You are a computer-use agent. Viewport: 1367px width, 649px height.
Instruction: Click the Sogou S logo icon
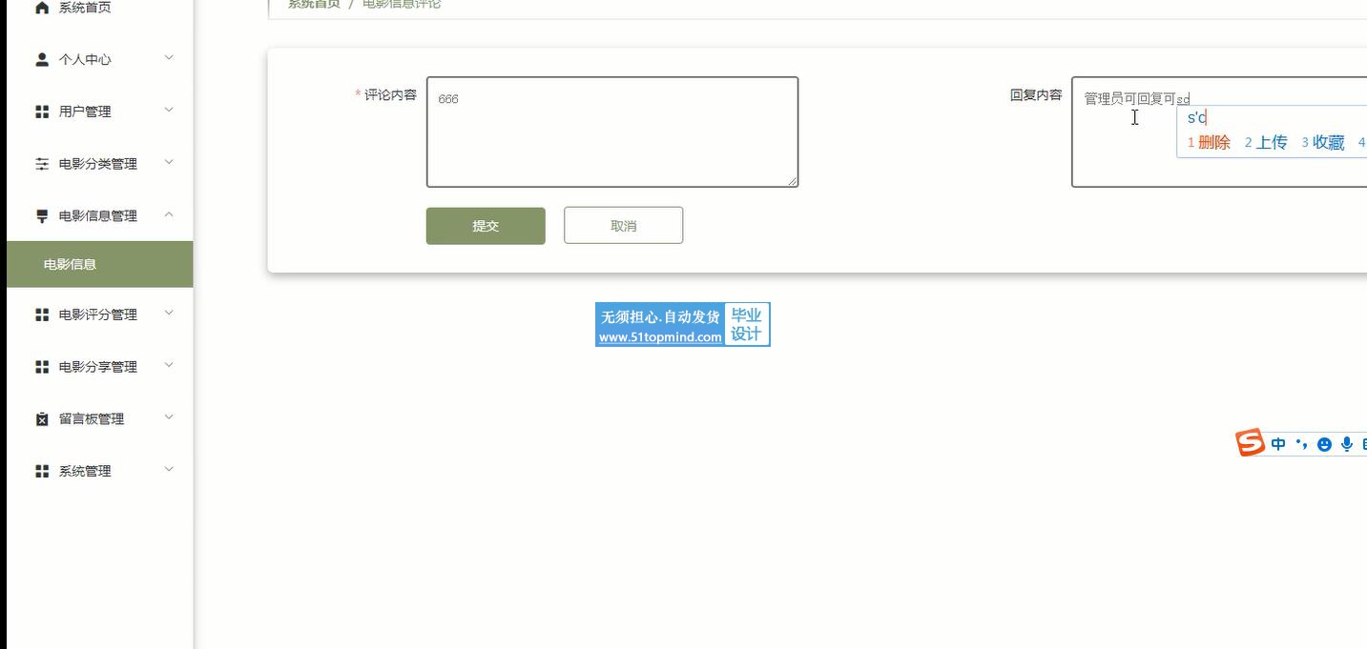tap(1250, 443)
